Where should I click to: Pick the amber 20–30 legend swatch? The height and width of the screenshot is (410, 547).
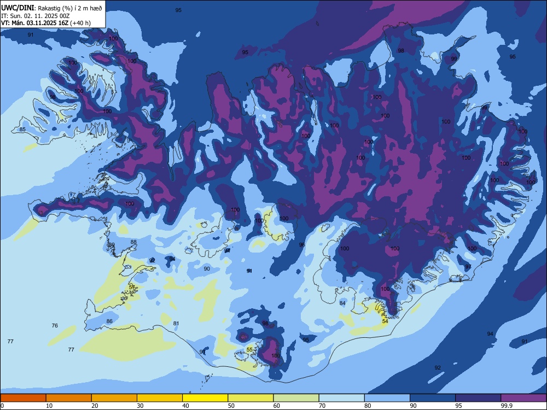tap(114, 398)
